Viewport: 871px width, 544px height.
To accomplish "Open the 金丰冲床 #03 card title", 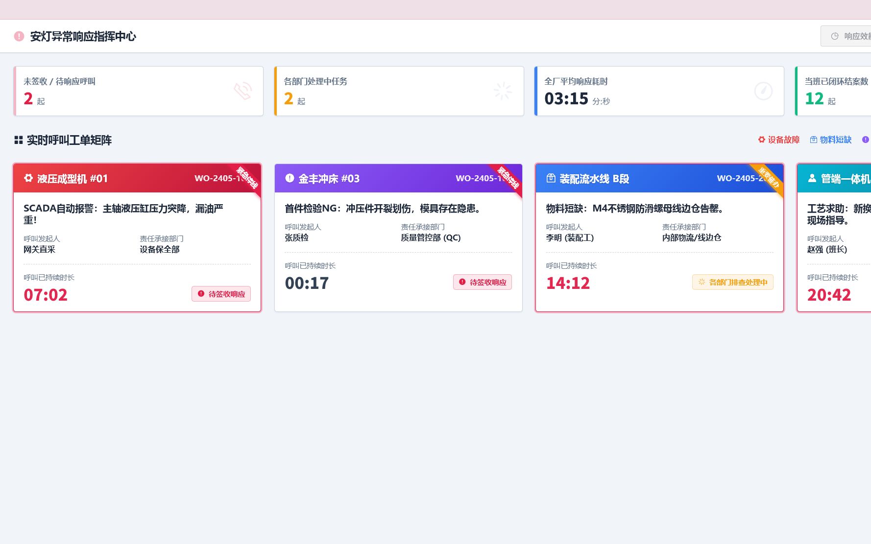I will click(x=329, y=179).
